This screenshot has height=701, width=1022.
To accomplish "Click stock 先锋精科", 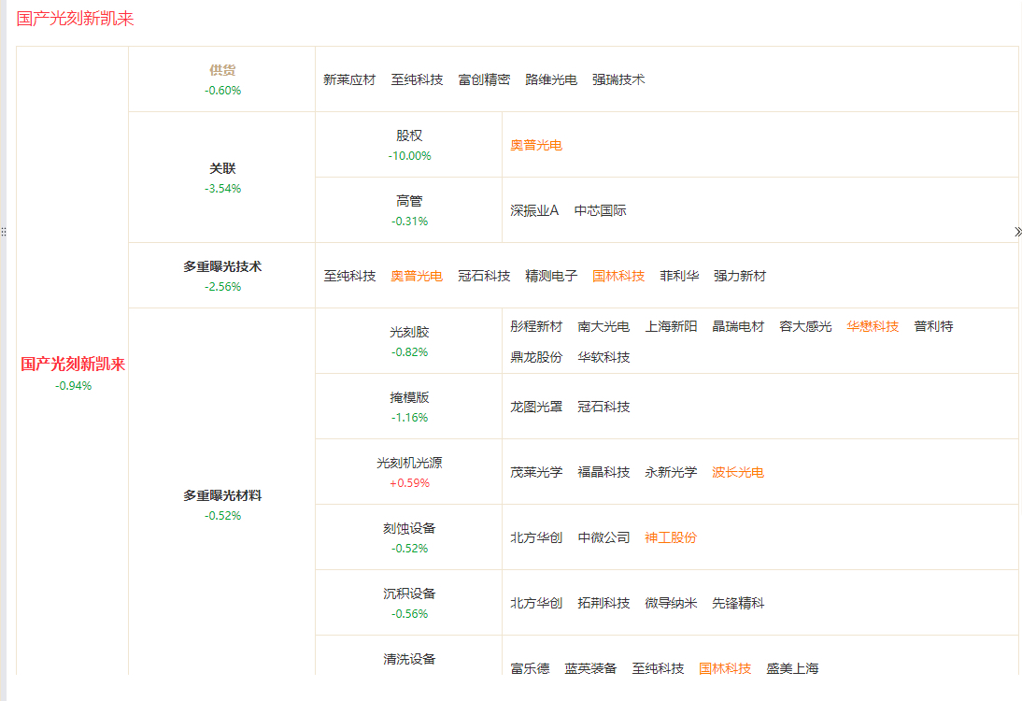I will (x=738, y=603).
